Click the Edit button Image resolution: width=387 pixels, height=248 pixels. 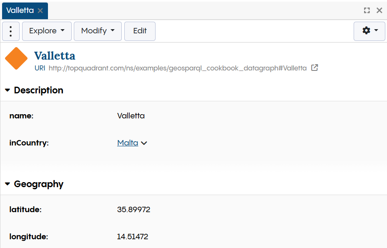click(x=140, y=31)
